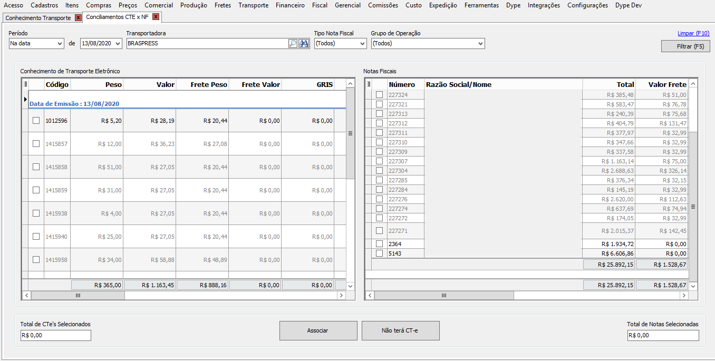The width and height of the screenshot is (715, 361).
Task: Open the Cadastros menu
Action: 44,5
